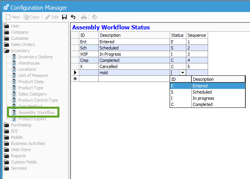Select Warehouse in Inventory tree
This screenshot has height=179, width=250.
point(26,63)
